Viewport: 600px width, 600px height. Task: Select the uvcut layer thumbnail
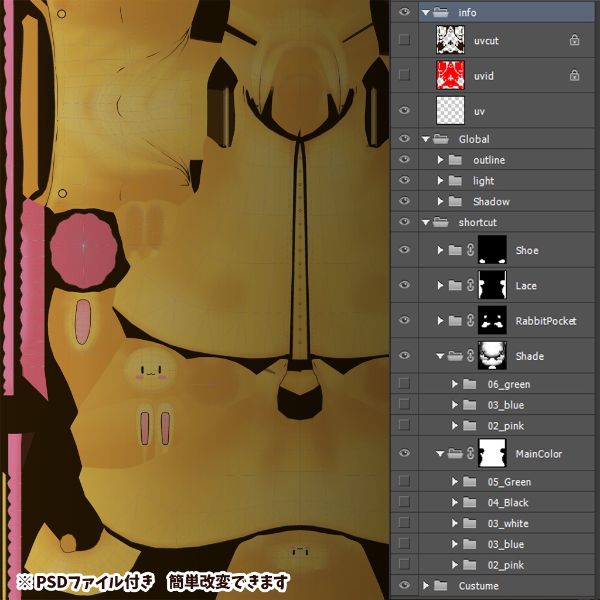point(451,40)
